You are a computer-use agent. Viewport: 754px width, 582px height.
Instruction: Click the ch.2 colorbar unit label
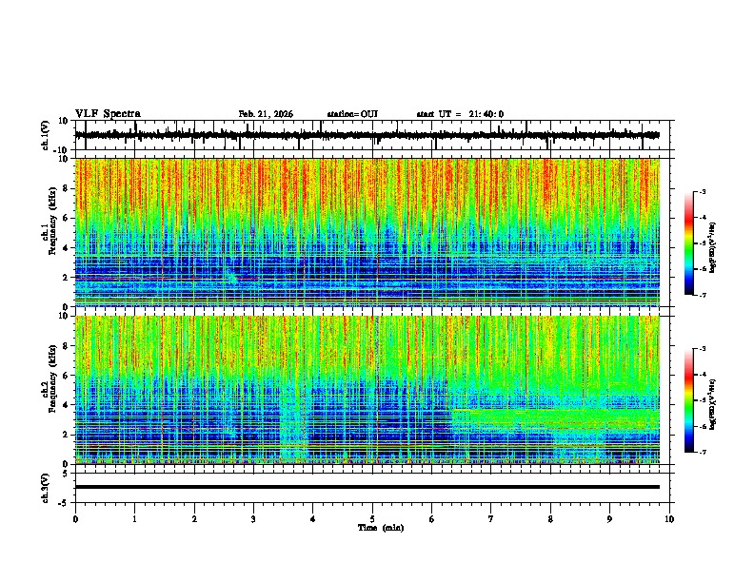coord(713,405)
